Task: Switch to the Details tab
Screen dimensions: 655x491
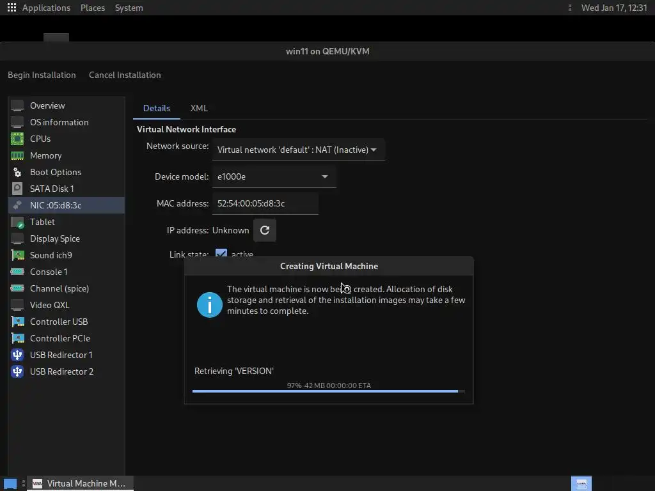Action: 157,108
